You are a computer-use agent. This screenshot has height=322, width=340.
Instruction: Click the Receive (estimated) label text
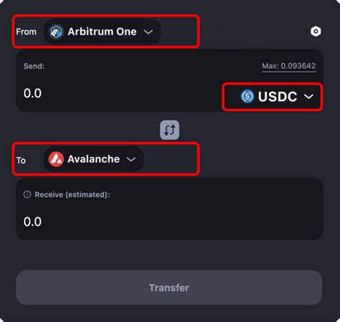pos(72,194)
